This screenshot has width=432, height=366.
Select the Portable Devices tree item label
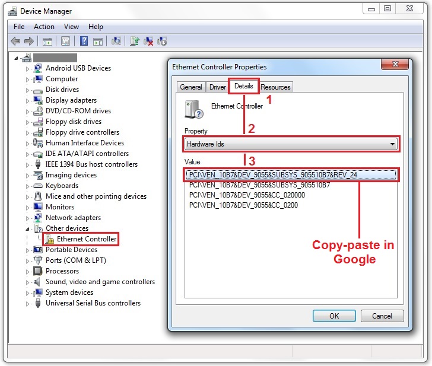(x=71, y=250)
